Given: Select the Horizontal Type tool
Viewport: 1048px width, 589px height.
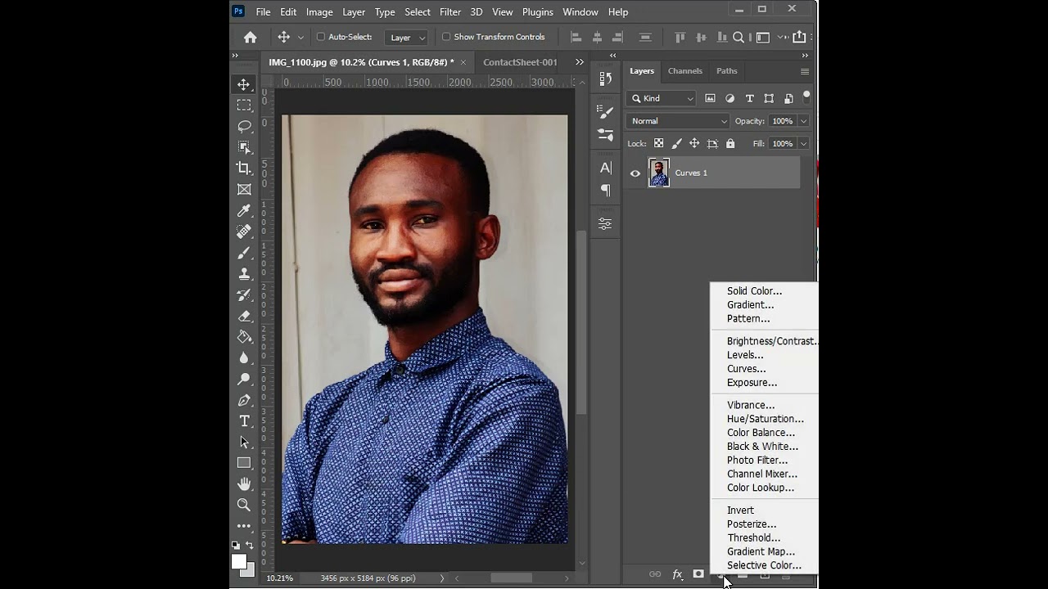Looking at the screenshot, I should pyautogui.click(x=244, y=421).
